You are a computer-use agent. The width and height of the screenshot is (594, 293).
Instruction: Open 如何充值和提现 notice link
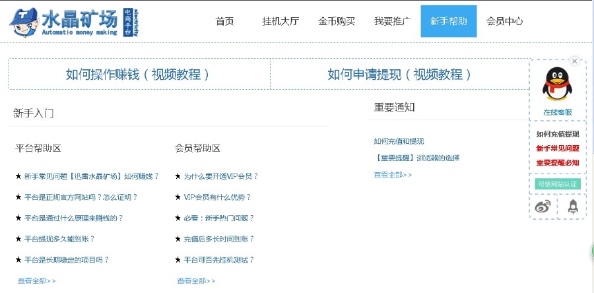pyautogui.click(x=399, y=141)
